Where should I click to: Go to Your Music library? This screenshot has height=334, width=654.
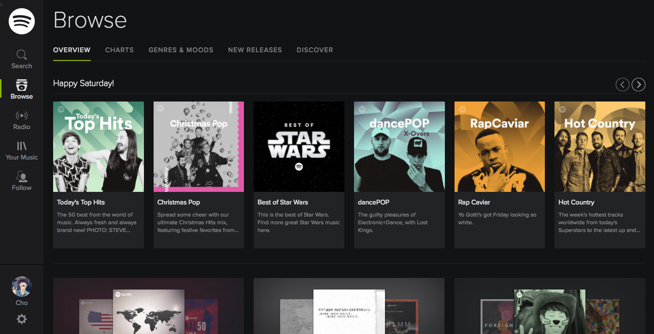point(22,151)
